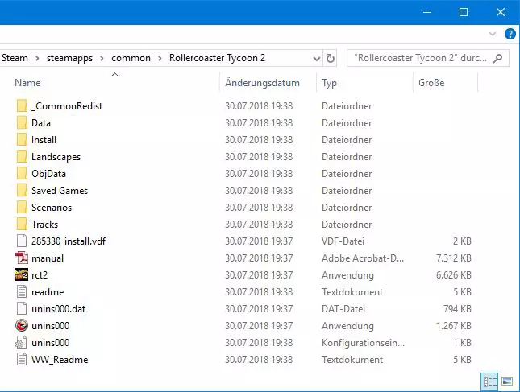The width and height of the screenshot is (520, 392).
Task: Expand subfolders arrow after common
Action: (160, 58)
